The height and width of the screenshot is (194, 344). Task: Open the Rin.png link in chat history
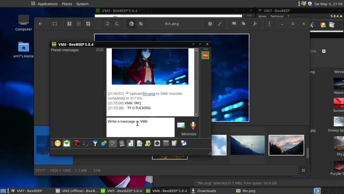[149, 93]
